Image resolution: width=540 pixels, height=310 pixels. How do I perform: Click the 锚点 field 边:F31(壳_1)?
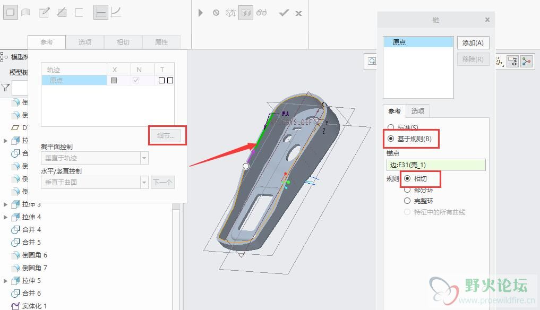pyautogui.click(x=436, y=165)
